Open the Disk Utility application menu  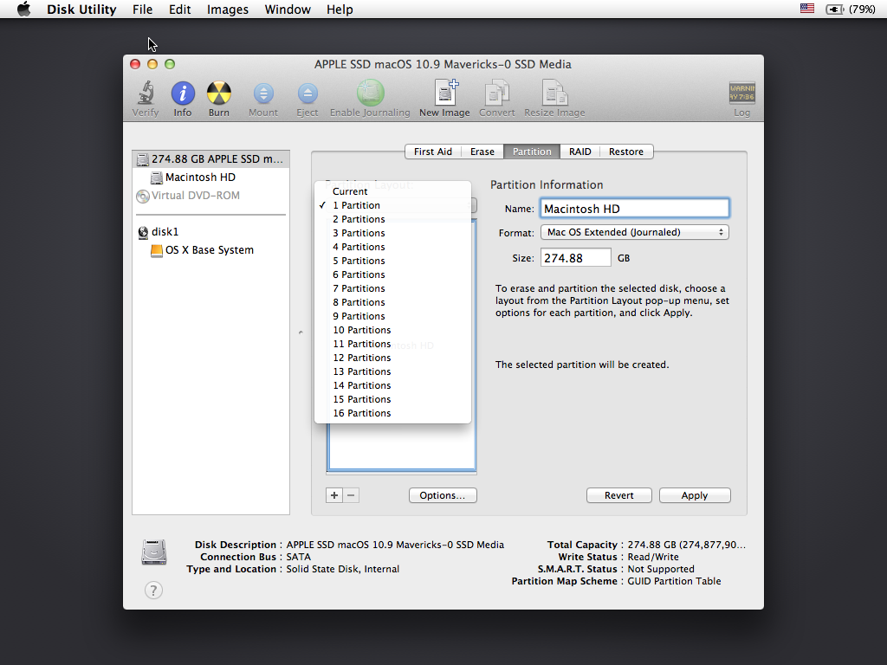[x=81, y=9]
